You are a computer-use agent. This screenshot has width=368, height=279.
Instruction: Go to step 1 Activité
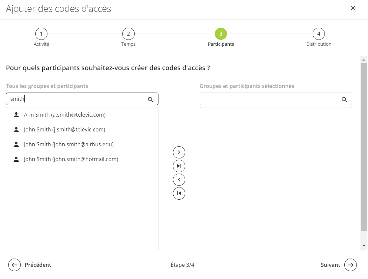point(41,34)
